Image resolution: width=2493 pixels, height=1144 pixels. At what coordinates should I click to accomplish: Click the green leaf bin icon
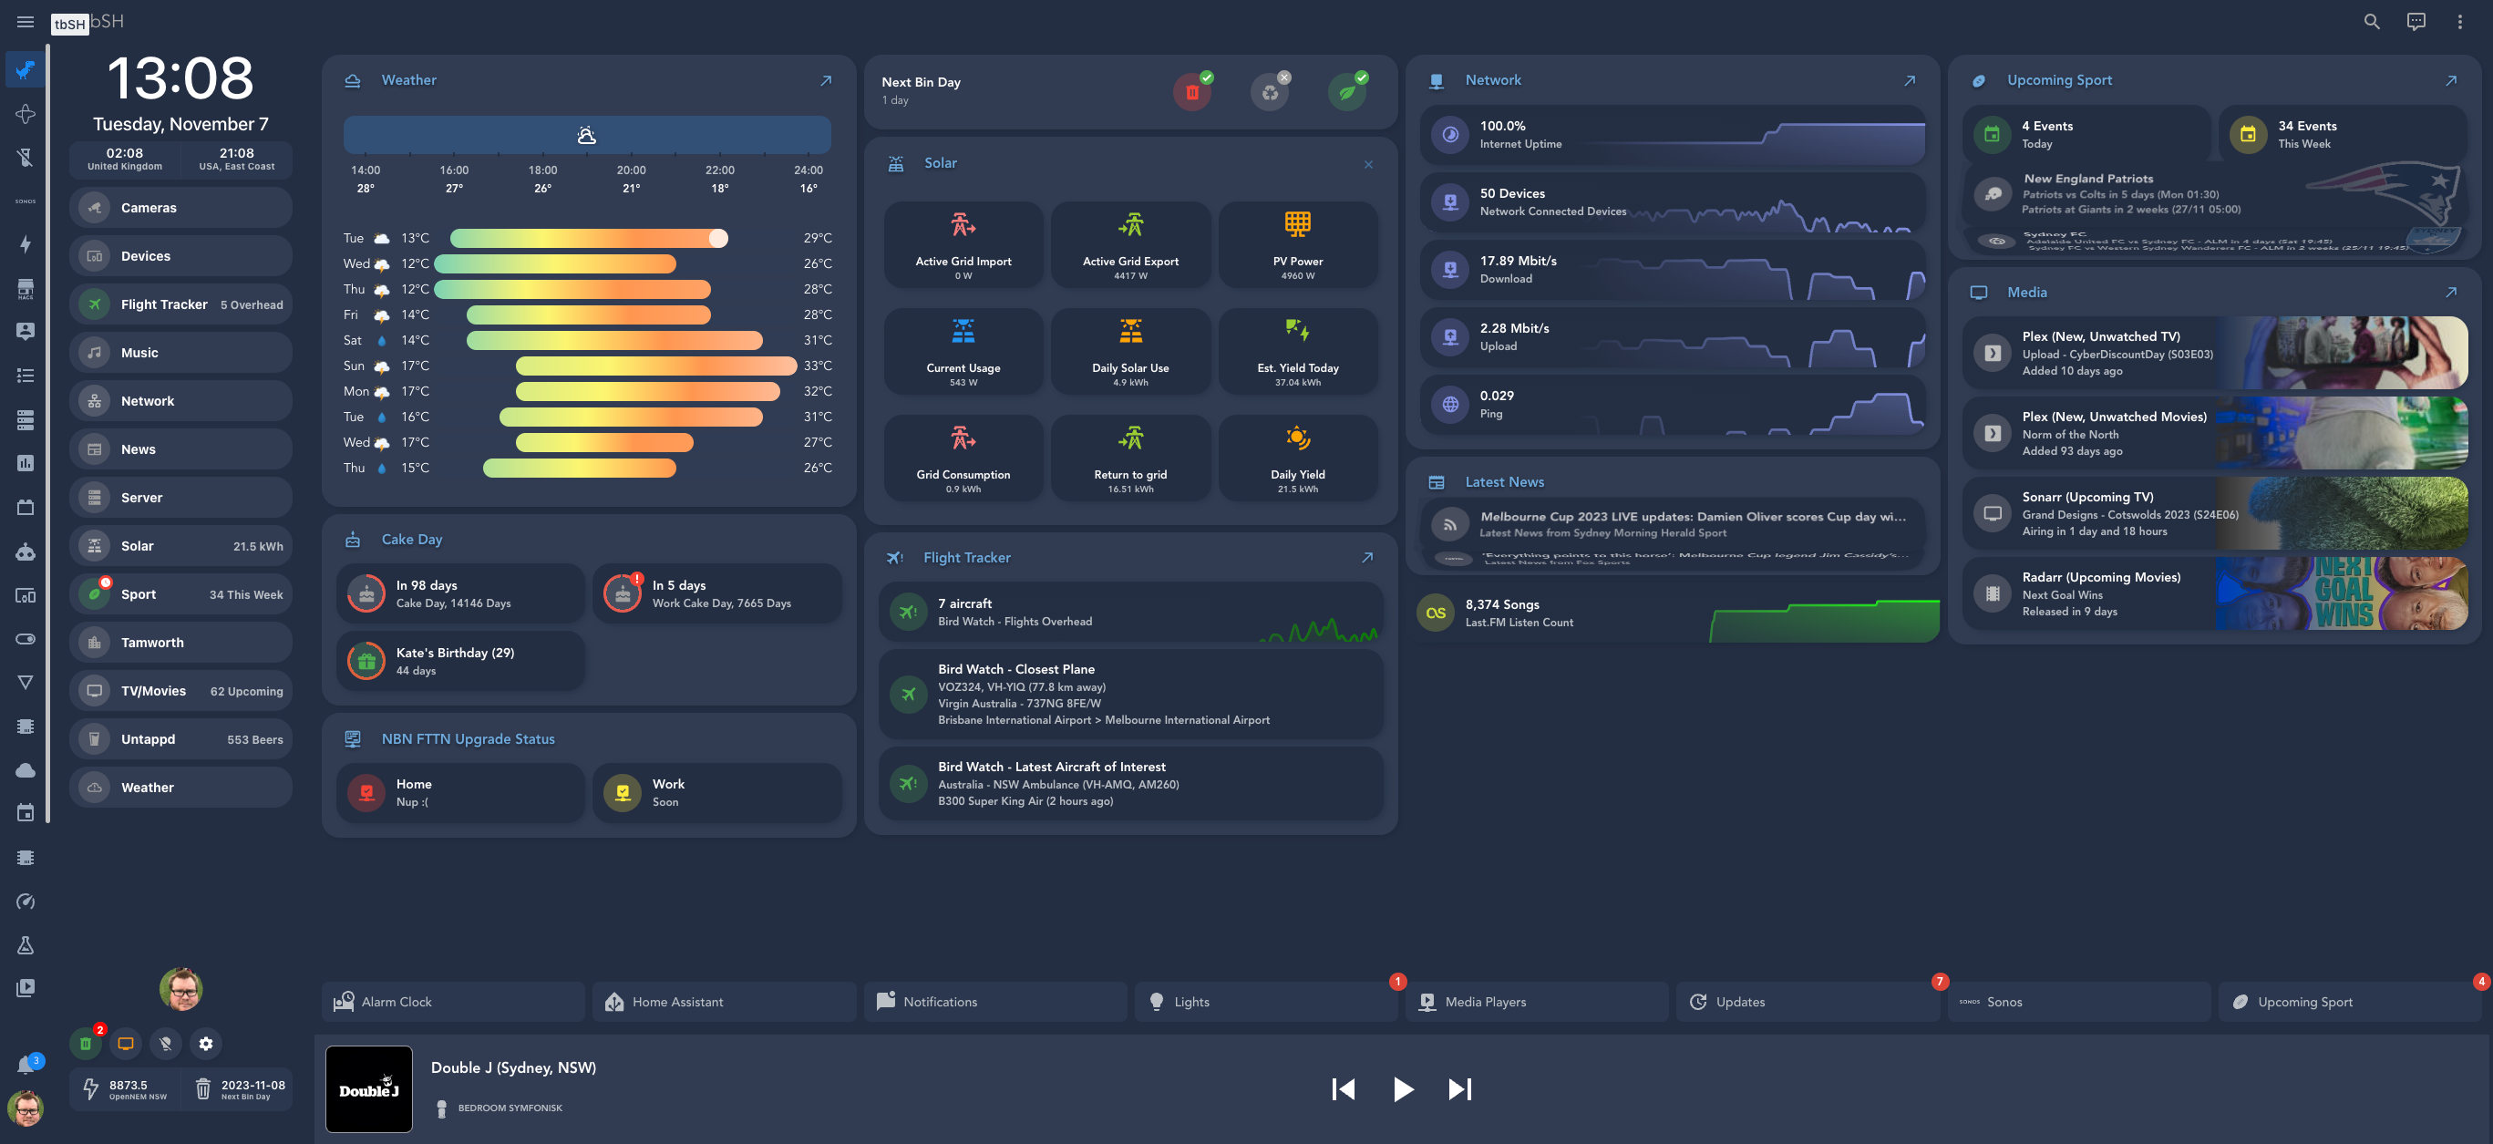click(x=1346, y=93)
